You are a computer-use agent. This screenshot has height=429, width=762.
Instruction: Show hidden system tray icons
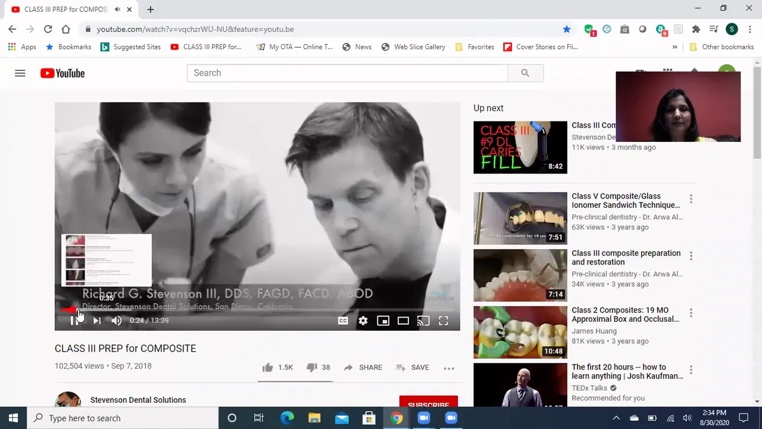pos(616,418)
